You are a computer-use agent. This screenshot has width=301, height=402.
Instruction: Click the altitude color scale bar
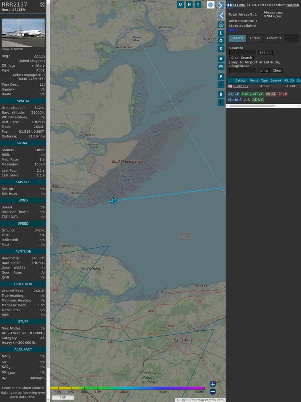click(x=128, y=388)
